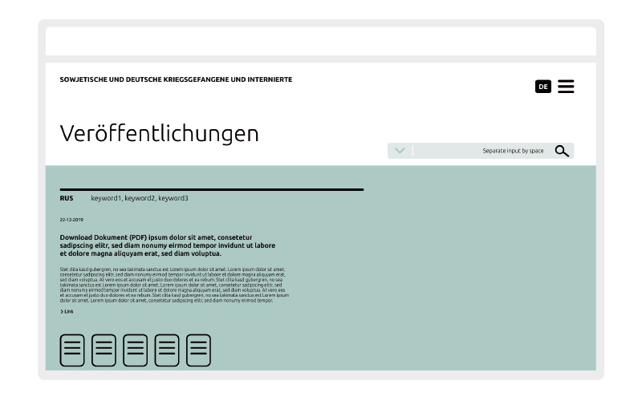Switch language using the DE badge
642x401 pixels.
pos(543,87)
